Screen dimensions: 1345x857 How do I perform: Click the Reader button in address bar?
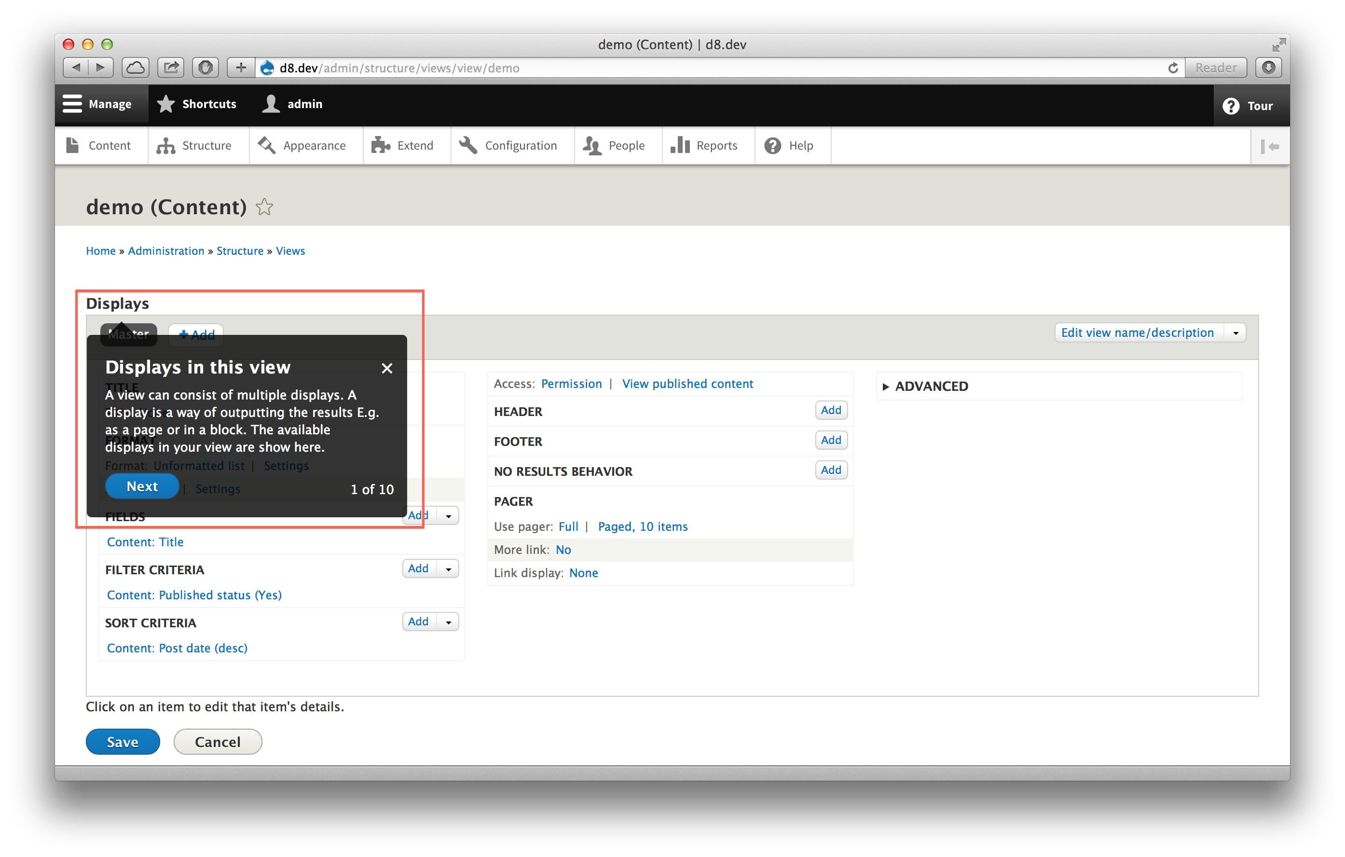point(1215,68)
